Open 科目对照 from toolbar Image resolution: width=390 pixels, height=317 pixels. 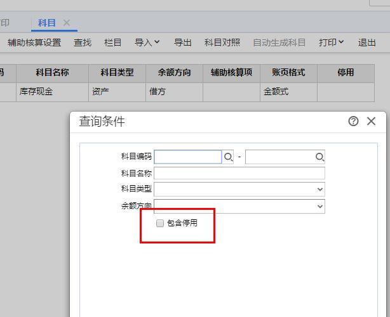222,42
